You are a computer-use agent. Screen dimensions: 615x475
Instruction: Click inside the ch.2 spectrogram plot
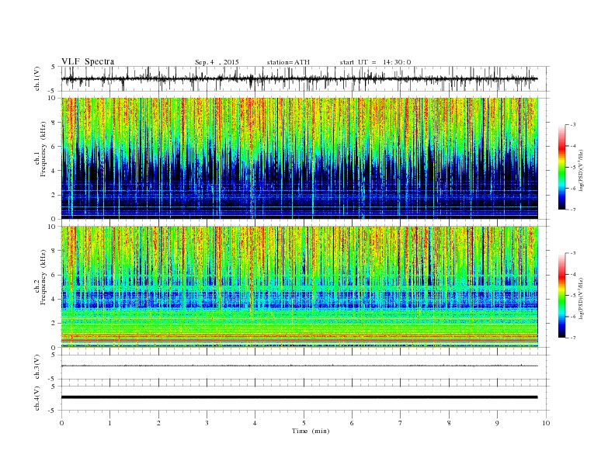coord(299,286)
